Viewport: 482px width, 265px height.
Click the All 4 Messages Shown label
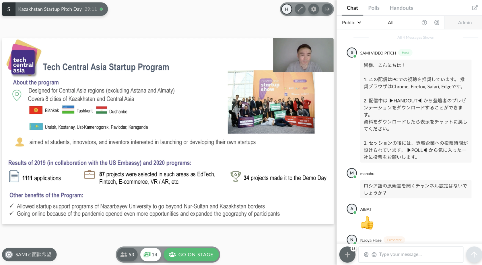415,38
